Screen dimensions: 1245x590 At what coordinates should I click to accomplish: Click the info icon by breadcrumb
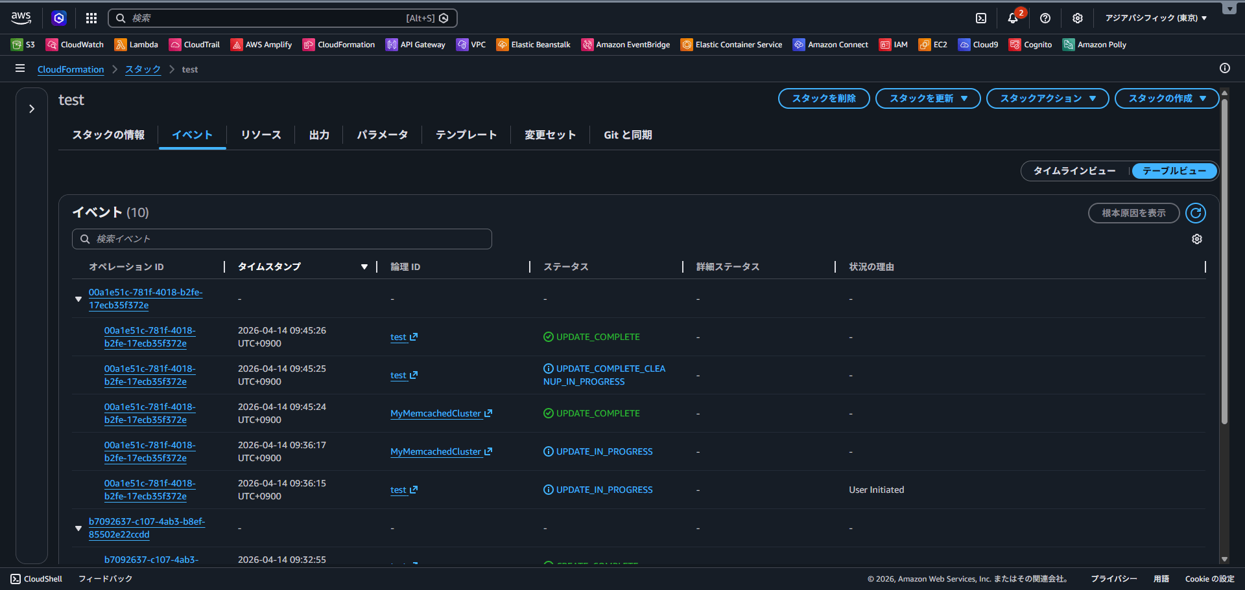[x=1225, y=69]
